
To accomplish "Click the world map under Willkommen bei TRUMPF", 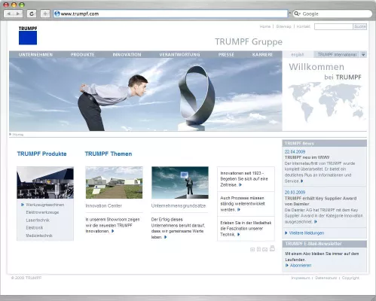I will tap(326, 103).
